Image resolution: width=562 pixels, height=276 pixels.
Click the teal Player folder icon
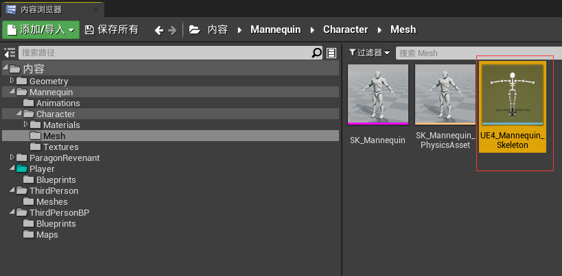(22, 168)
